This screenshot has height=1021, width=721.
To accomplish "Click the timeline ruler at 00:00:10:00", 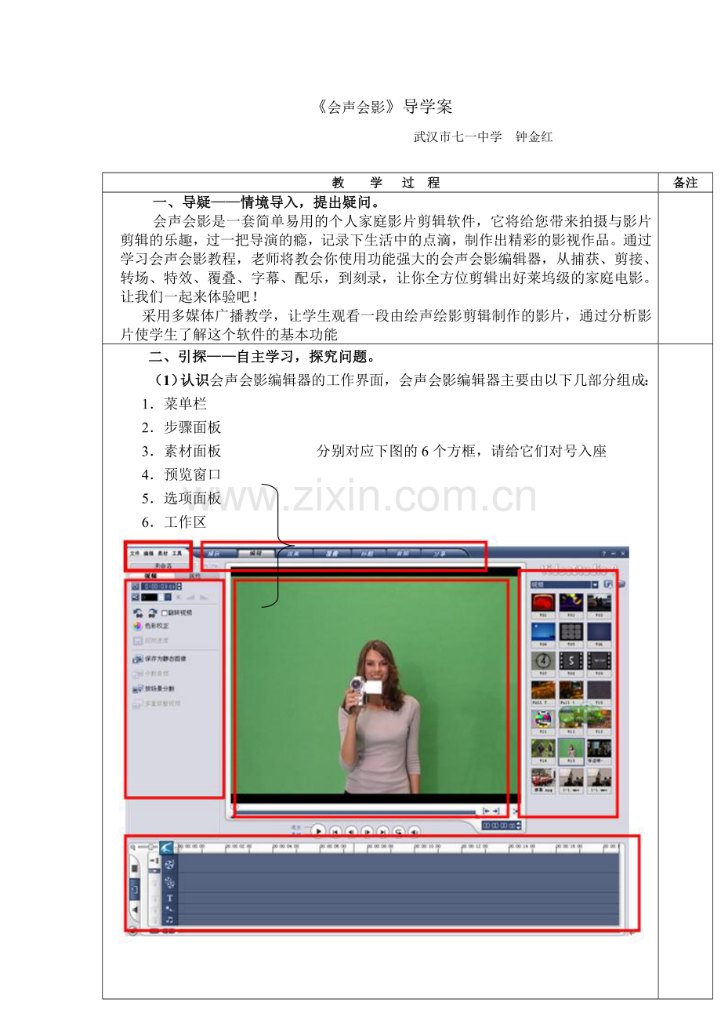I will [x=428, y=846].
